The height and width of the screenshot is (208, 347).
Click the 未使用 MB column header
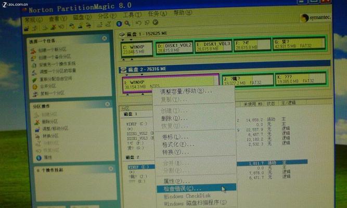253,104
